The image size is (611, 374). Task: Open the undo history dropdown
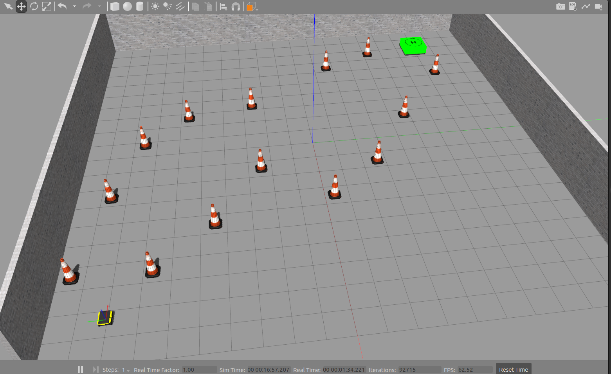pyautogui.click(x=74, y=7)
